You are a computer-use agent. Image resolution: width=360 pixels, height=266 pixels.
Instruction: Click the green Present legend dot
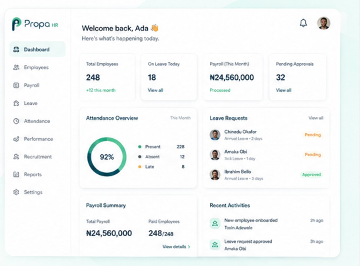coord(140,147)
